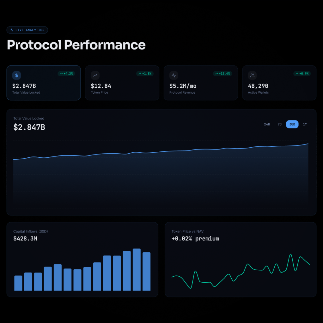Screen dimensions: 323x323
Task: Click the users icon on Active Wallets card
Action: (252, 75)
